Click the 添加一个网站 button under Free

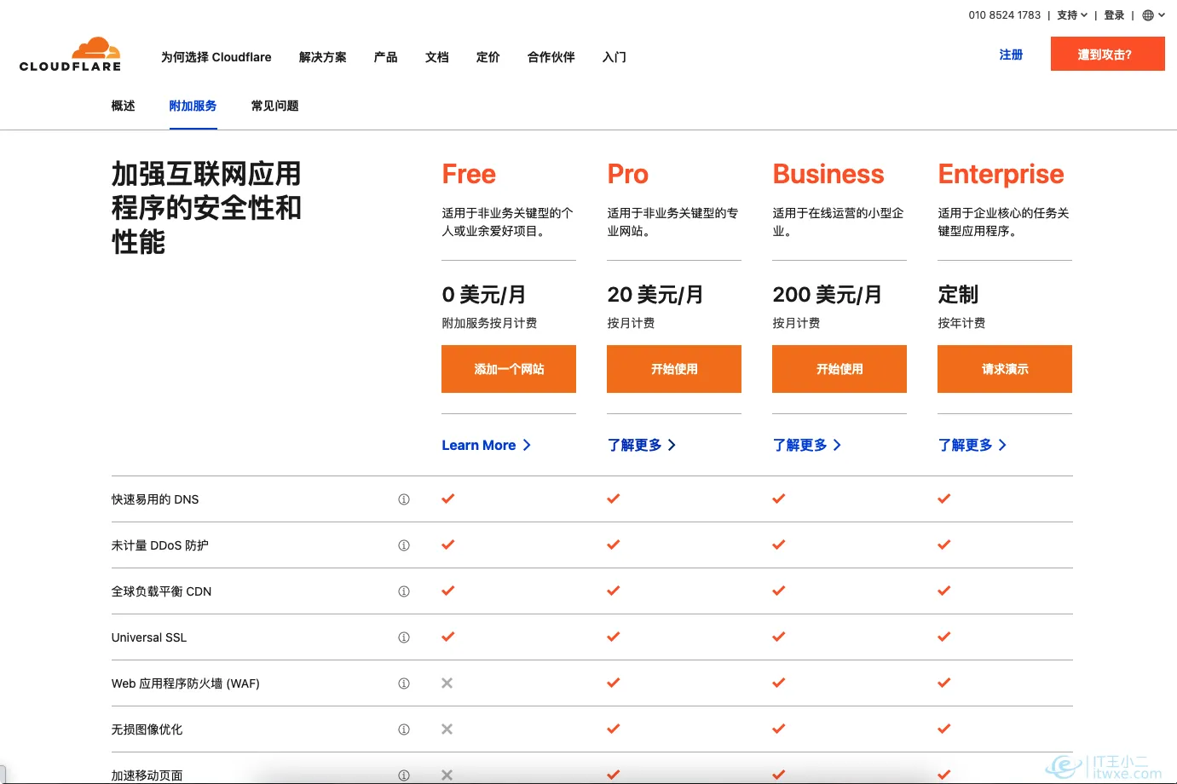(x=508, y=369)
